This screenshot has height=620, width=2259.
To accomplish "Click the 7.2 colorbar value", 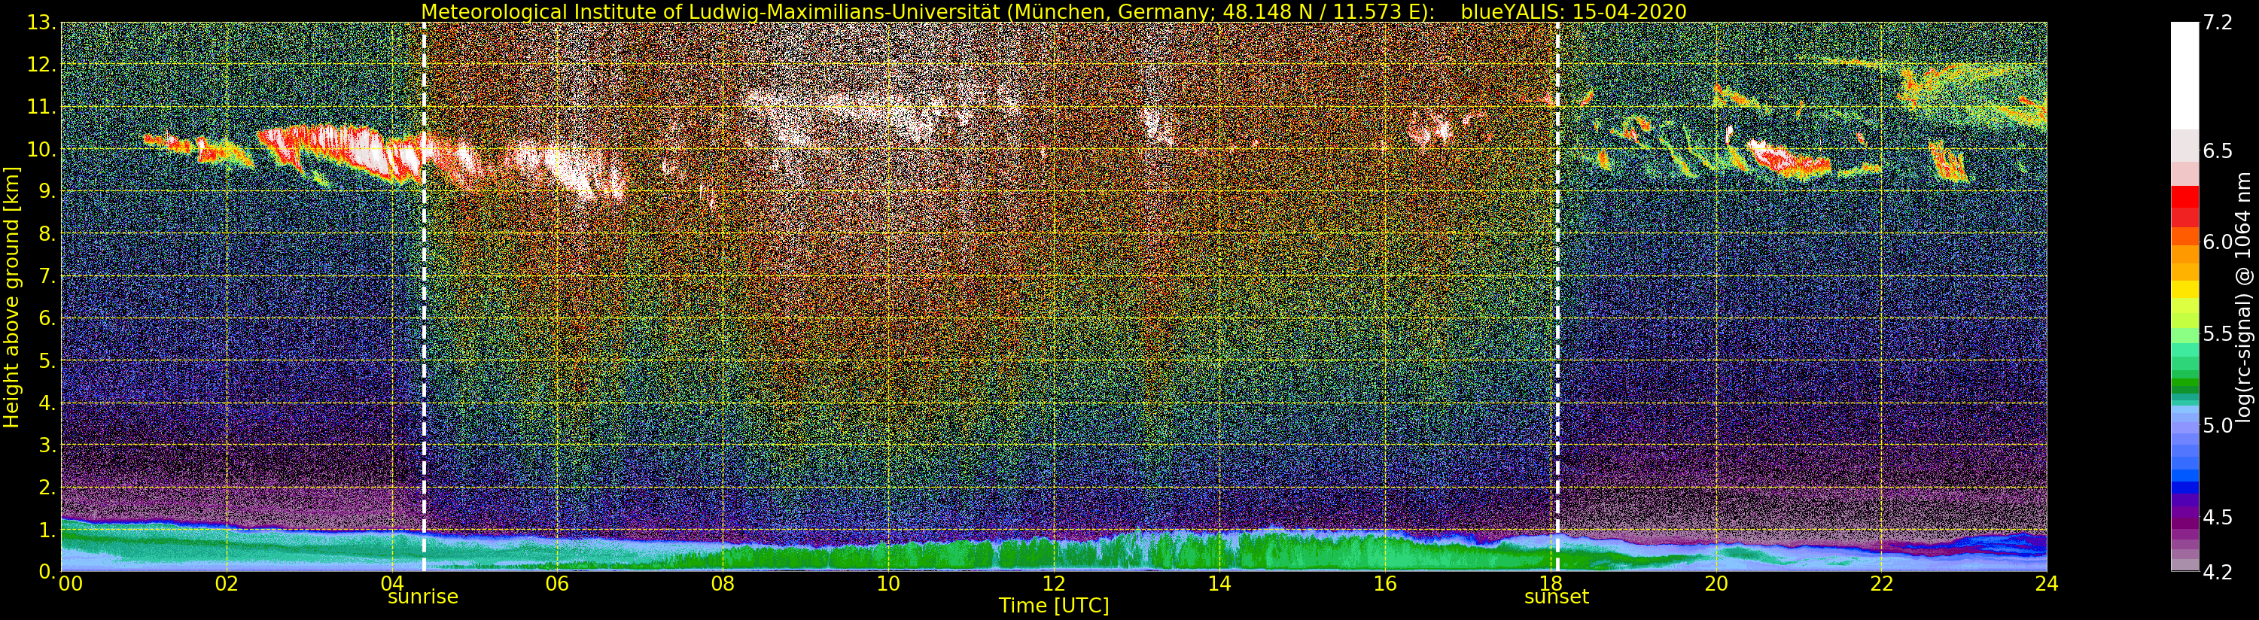I will [x=2218, y=23].
